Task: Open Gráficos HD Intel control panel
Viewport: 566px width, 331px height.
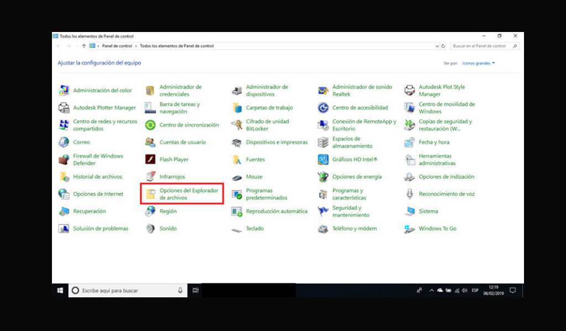Action: pos(354,159)
